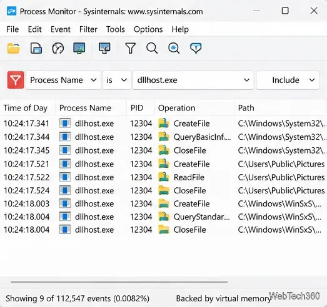Click C:\Windows\WinSxS path in the 10:24:18.003 row

pos(279,203)
